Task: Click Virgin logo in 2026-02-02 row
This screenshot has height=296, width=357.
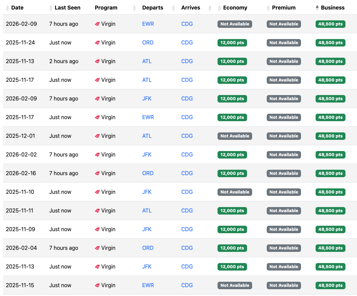Action: pos(97,154)
